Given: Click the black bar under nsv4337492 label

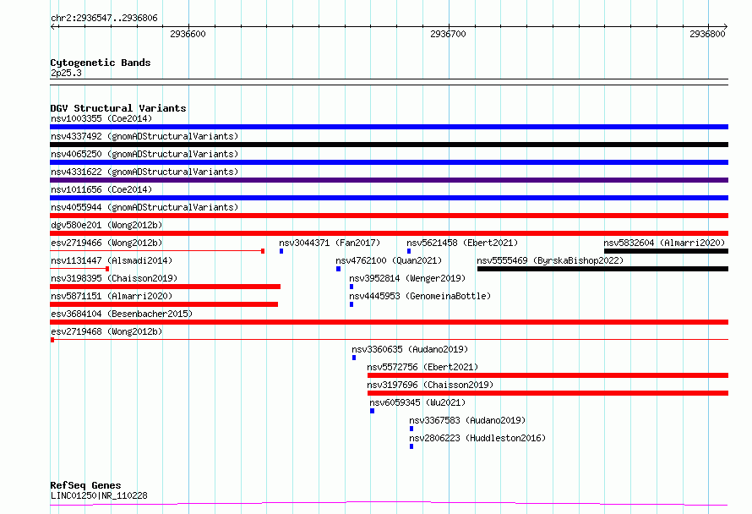Looking at the screenshot, I should point(389,145).
